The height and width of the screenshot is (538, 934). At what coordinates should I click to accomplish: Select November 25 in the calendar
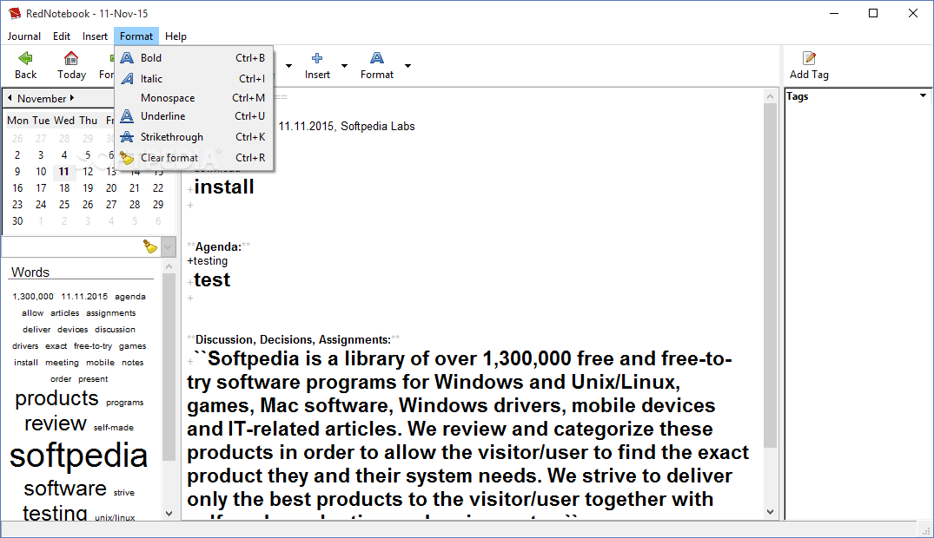click(x=64, y=205)
